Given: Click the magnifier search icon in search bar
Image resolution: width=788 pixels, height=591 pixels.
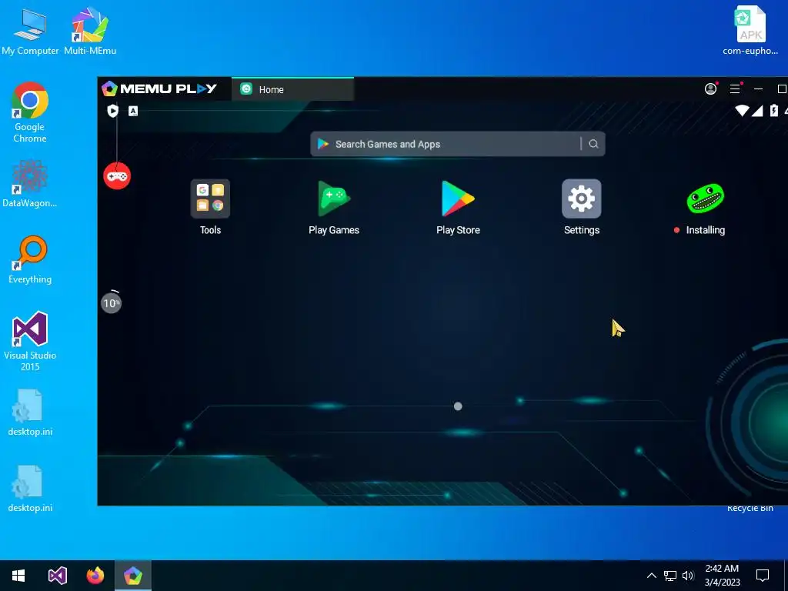Looking at the screenshot, I should (593, 144).
